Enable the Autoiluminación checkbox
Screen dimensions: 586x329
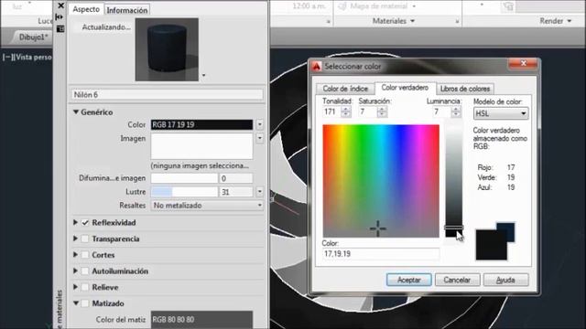tap(85, 271)
